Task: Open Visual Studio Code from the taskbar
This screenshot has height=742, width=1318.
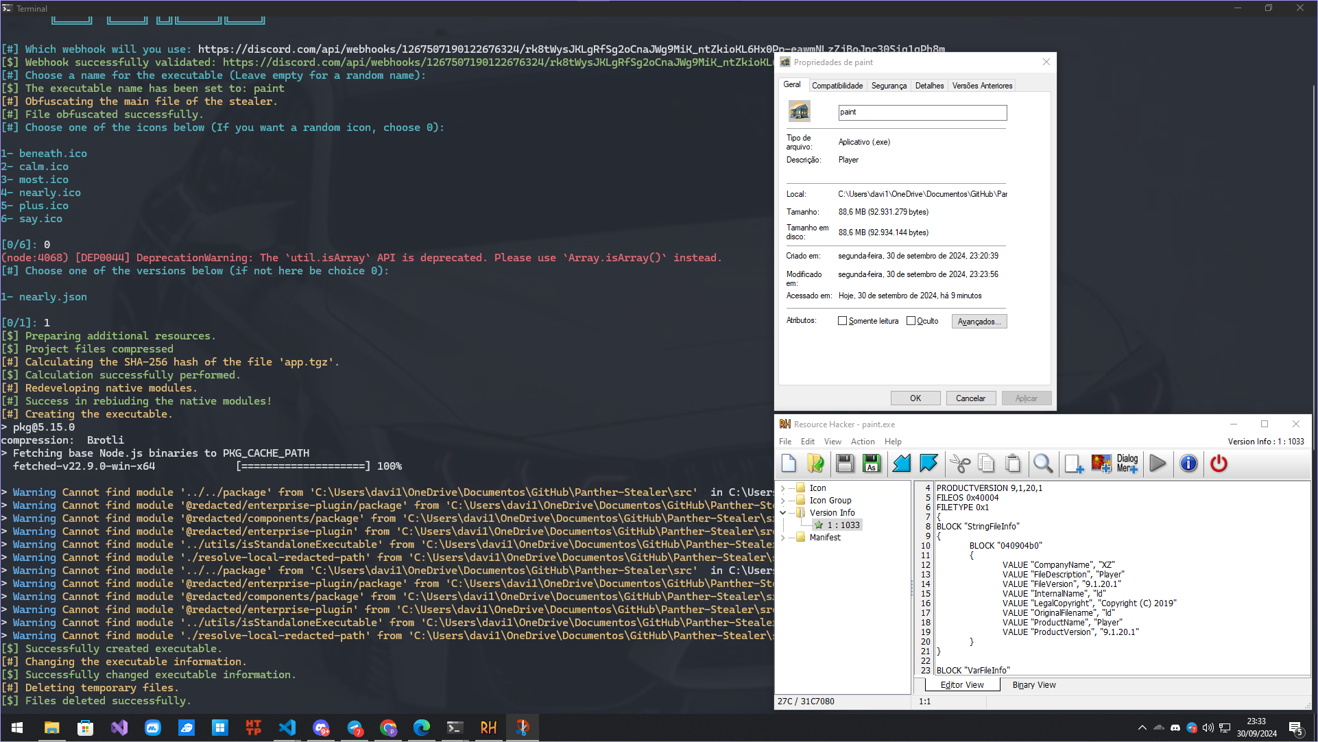Action: point(287,728)
